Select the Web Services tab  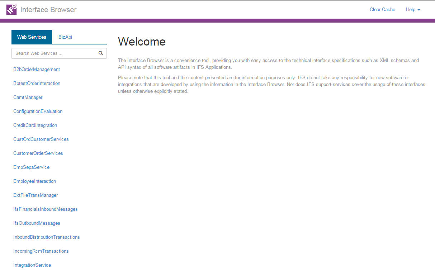pos(32,37)
